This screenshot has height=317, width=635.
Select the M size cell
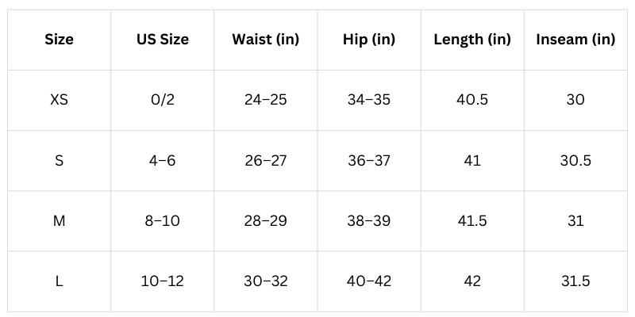tap(59, 220)
